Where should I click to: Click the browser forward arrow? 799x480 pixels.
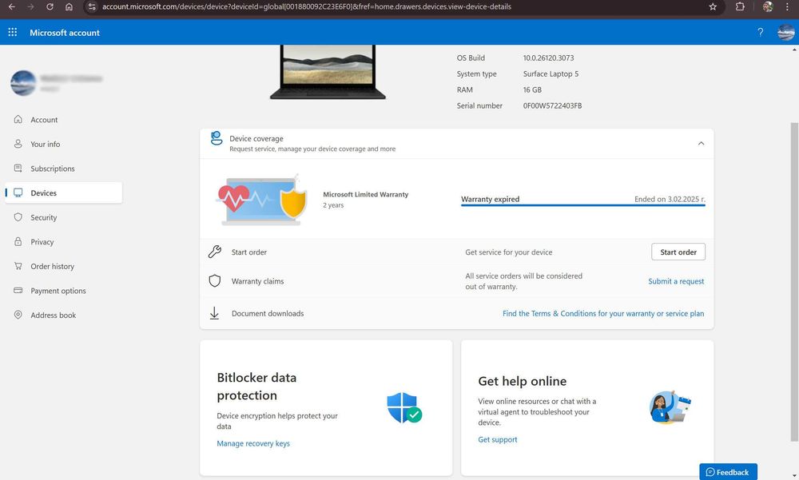[30, 6]
